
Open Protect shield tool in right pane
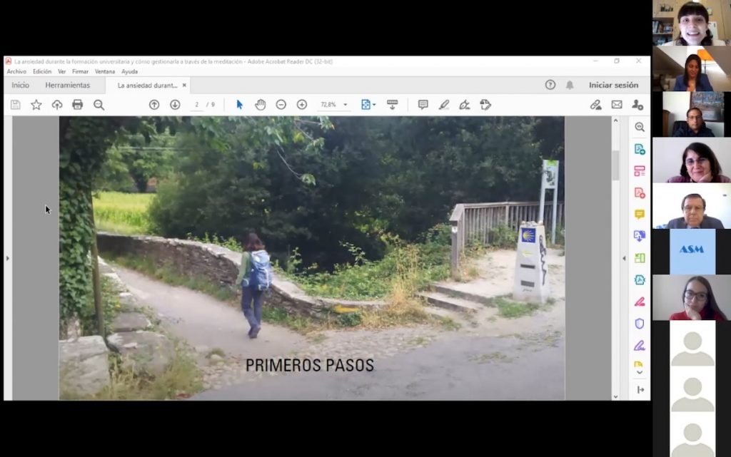640,324
